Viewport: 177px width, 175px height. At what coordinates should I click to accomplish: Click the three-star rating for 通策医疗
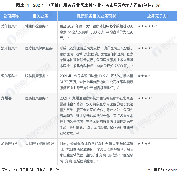[143, 143]
